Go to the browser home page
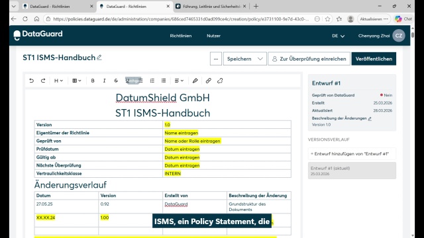 pos(37,19)
